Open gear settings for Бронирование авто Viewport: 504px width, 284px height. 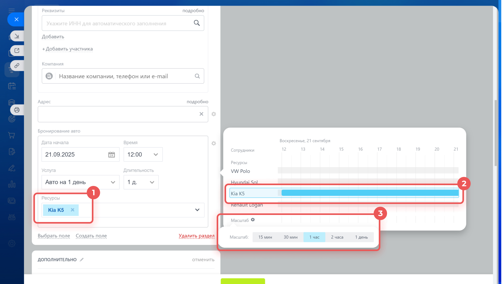pyautogui.click(x=214, y=143)
